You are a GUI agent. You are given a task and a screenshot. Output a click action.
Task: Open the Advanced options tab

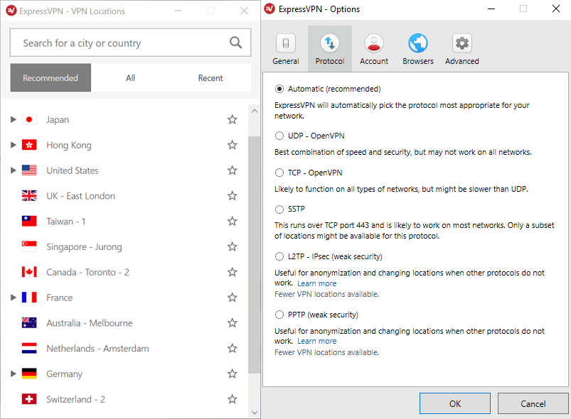[461, 49]
